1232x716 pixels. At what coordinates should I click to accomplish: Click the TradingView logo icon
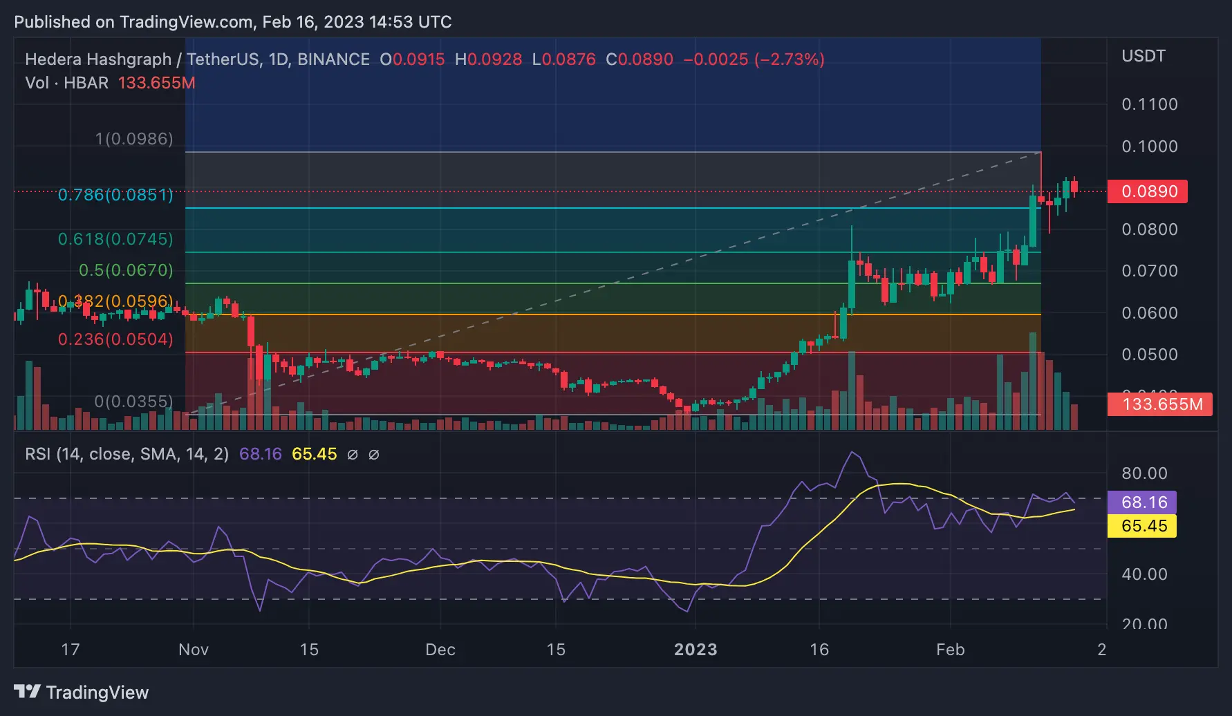tap(28, 692)
